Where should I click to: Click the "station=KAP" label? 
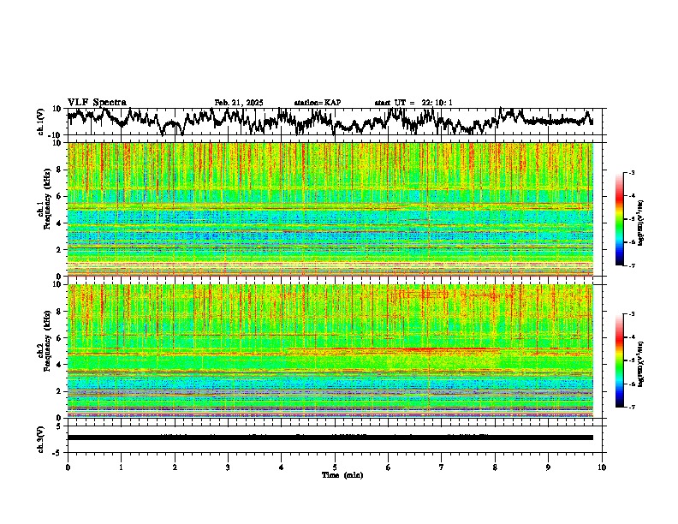pyautogui.click(x=318, y=103)
